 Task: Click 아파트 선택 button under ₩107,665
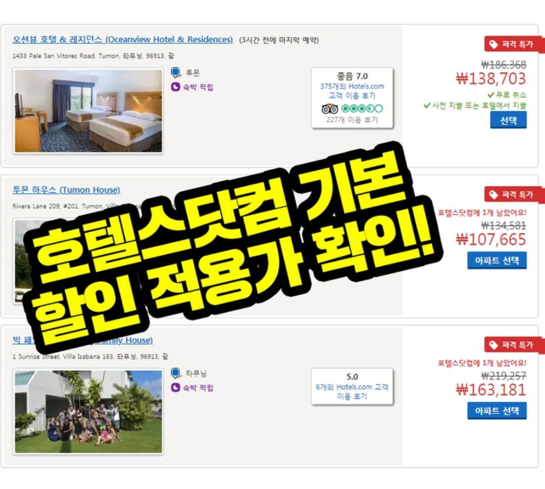tap(497, 260)
